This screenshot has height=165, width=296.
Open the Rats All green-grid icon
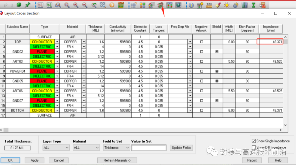(x=49, y=5)
